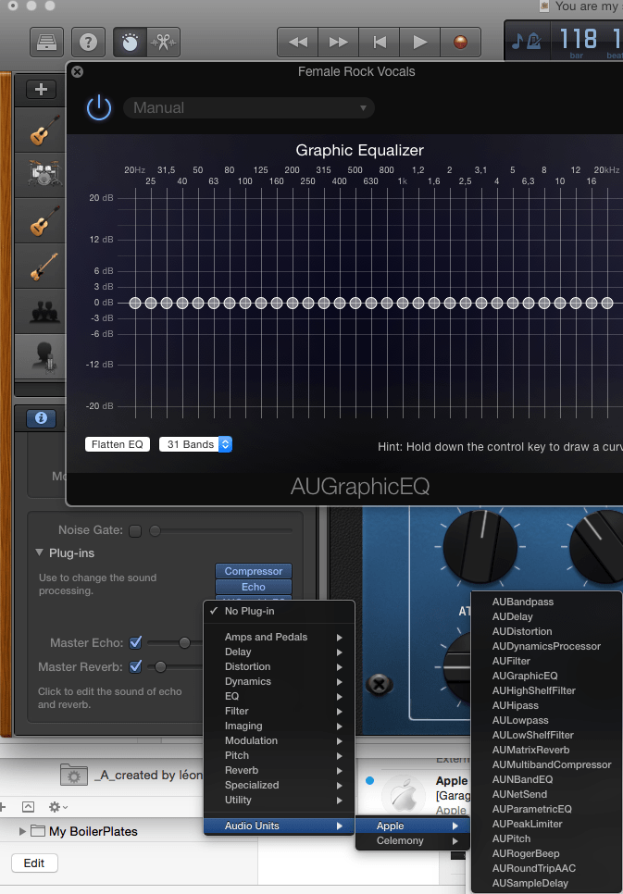Click the Noise Gate slider handle

pos(155,531)
